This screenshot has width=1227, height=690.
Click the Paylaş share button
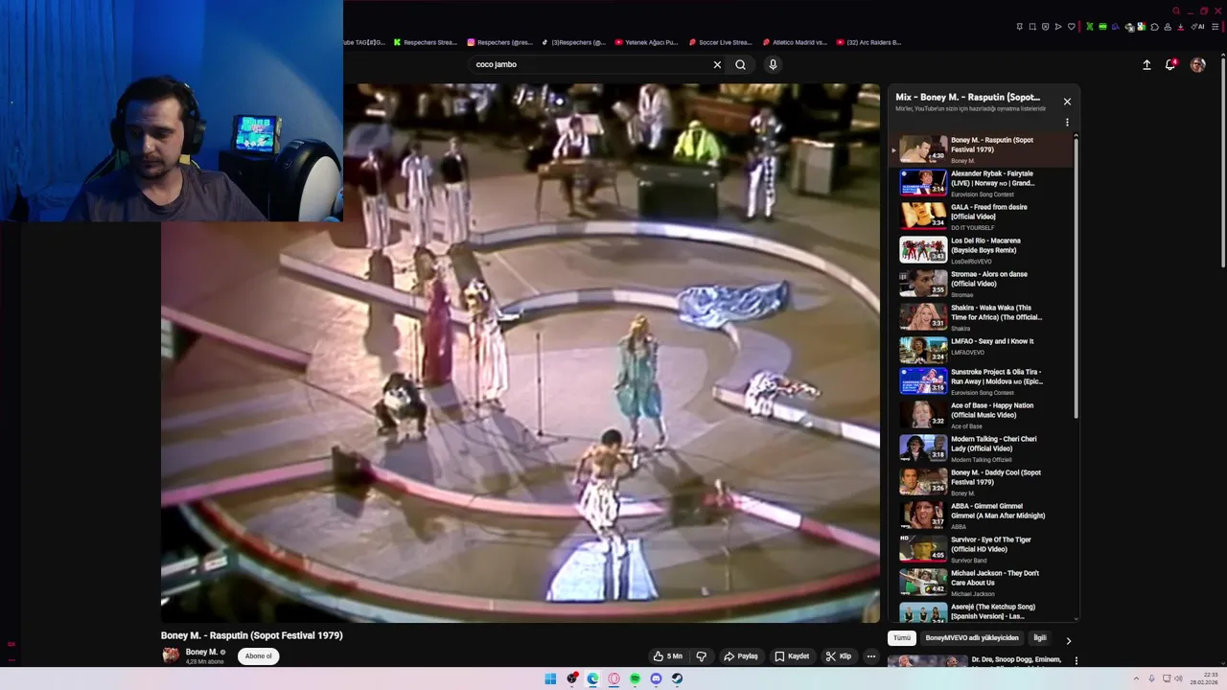tap(741, 656)
